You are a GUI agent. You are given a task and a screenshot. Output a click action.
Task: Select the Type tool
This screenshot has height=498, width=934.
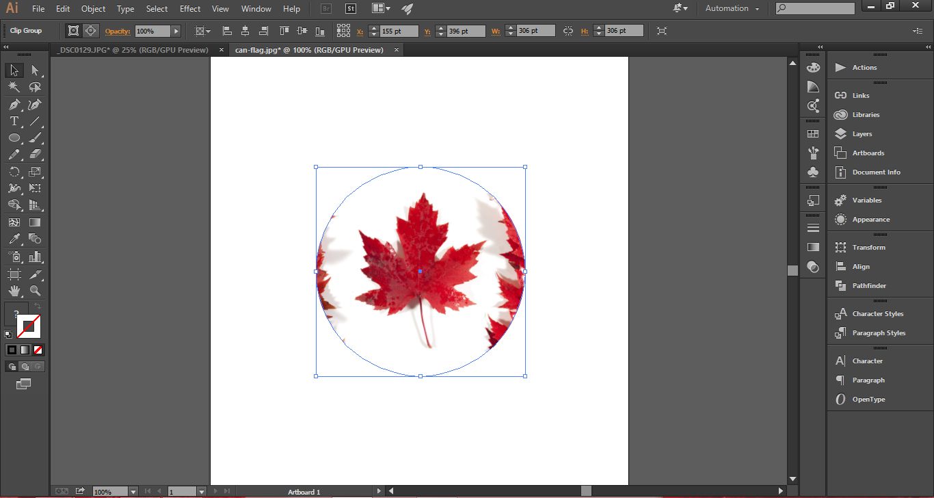12,120
